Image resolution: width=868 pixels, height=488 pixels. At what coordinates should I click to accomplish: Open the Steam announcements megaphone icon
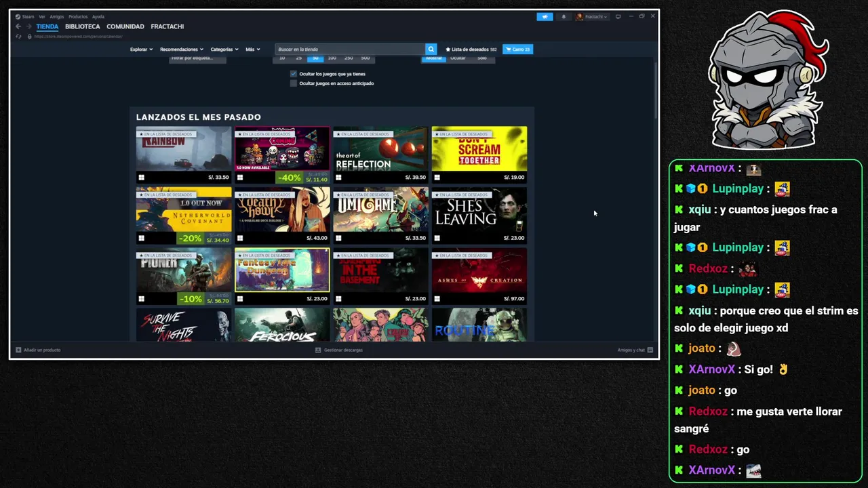tap(545, 16)
